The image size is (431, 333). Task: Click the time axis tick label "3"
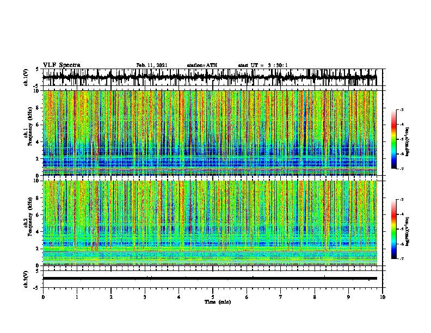[x=145, y=297]
